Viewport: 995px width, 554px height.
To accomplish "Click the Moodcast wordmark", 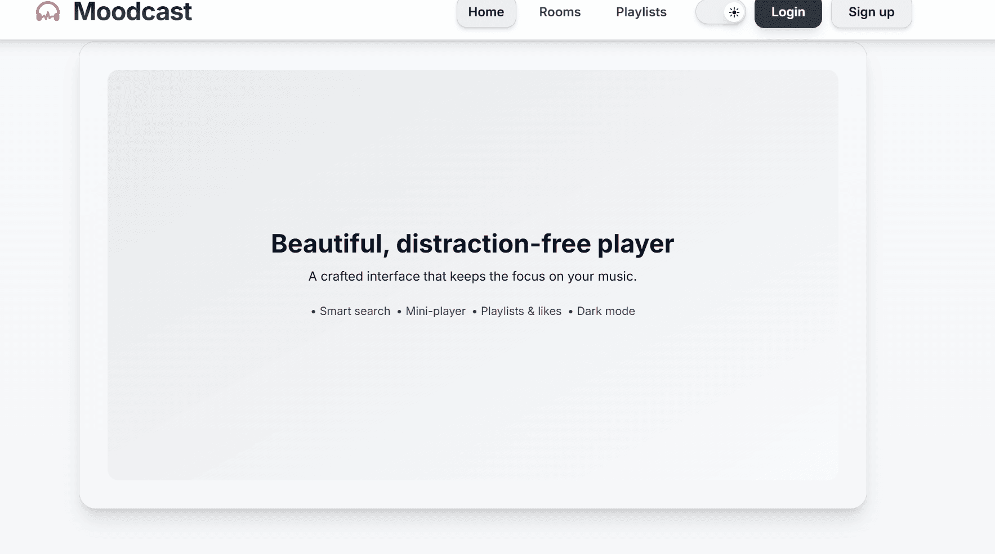I will (132, 11).
